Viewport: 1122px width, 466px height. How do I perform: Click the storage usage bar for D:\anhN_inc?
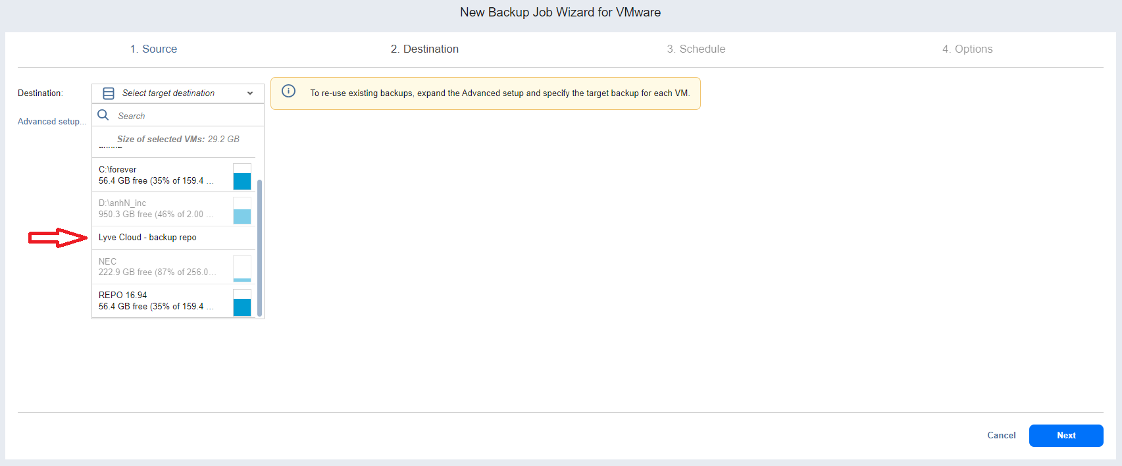pyautogui.click(x=242, y=211)
